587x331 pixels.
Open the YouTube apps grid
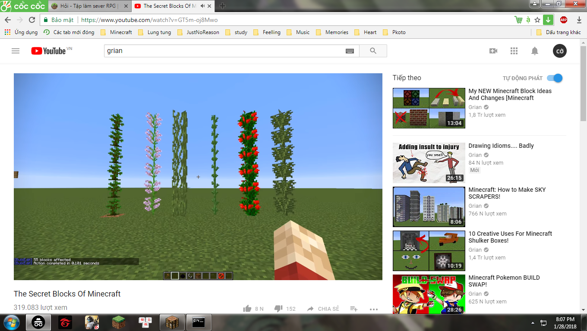click(514, 51)
